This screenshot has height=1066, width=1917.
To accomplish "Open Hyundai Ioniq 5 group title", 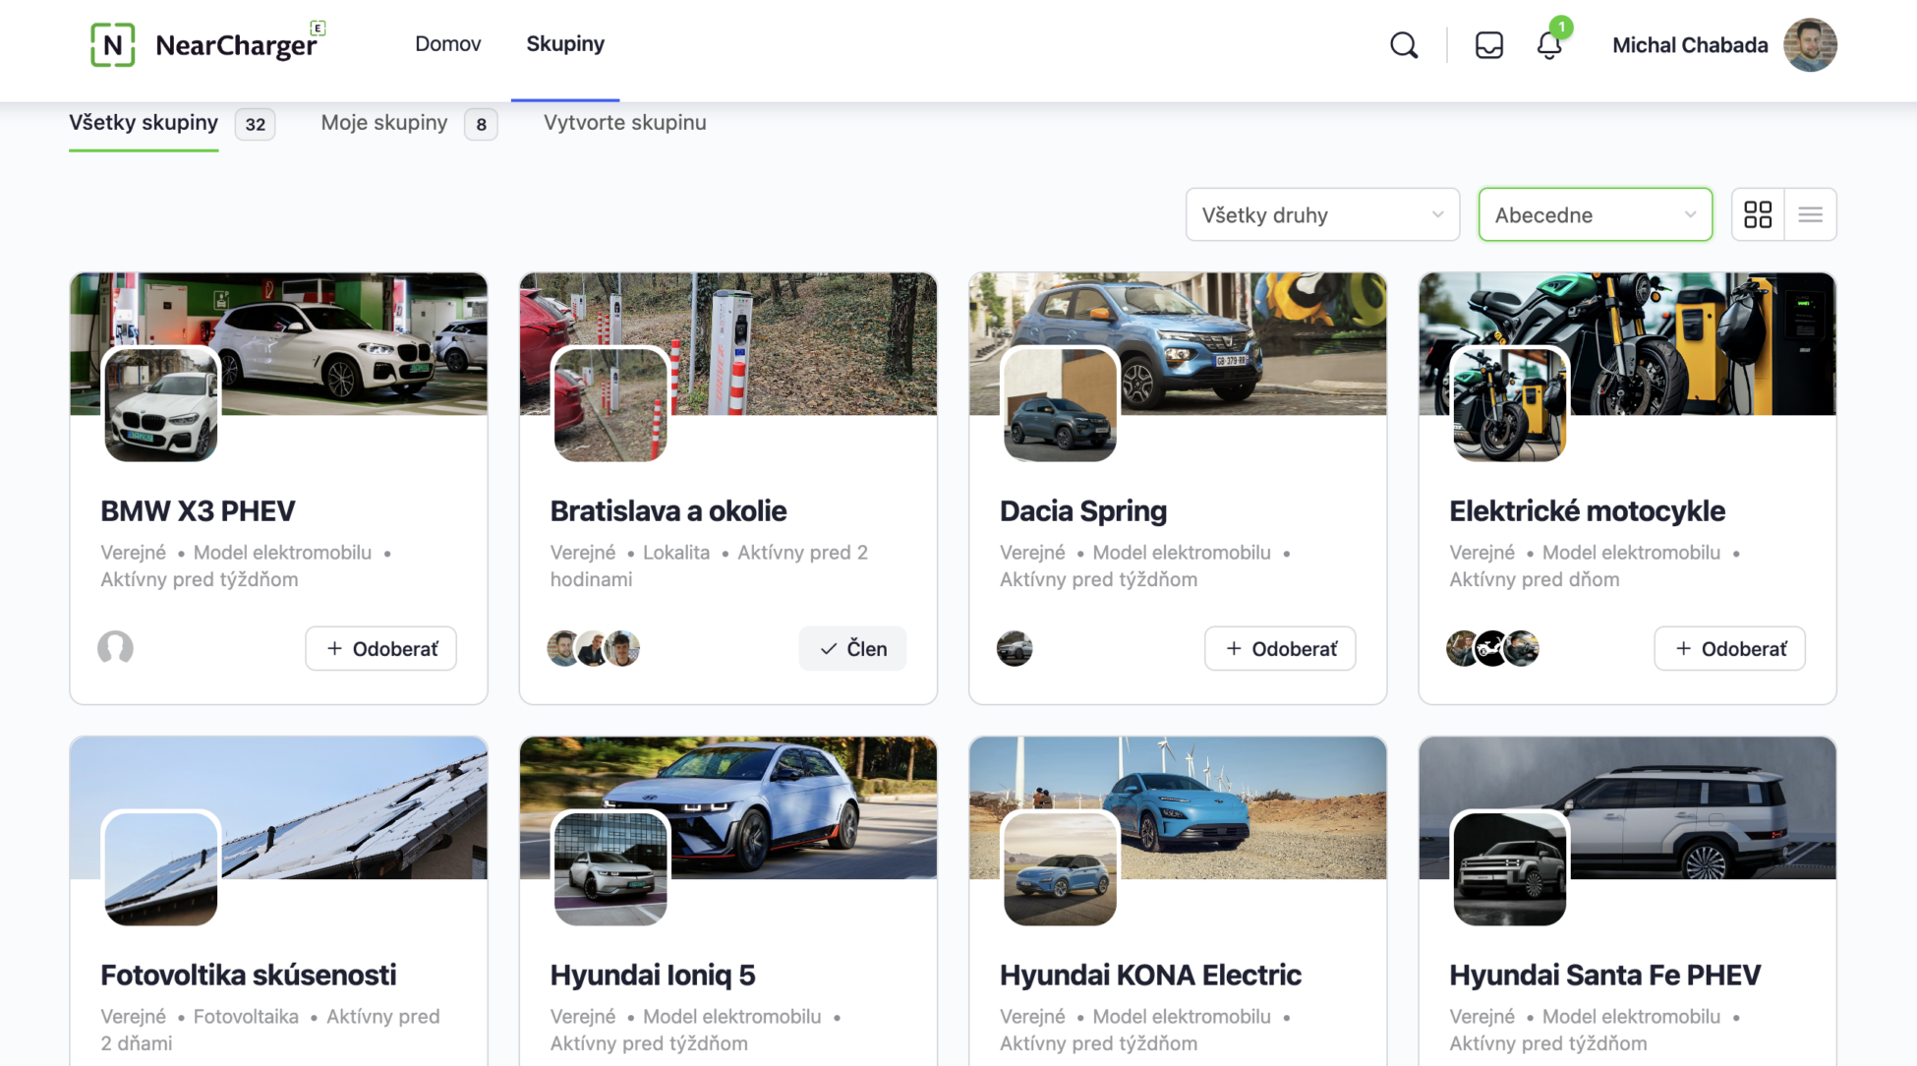I will pyautogui.click(x=653, y=976).
